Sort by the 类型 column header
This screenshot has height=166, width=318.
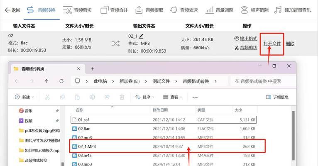click(x=201, y=110)
